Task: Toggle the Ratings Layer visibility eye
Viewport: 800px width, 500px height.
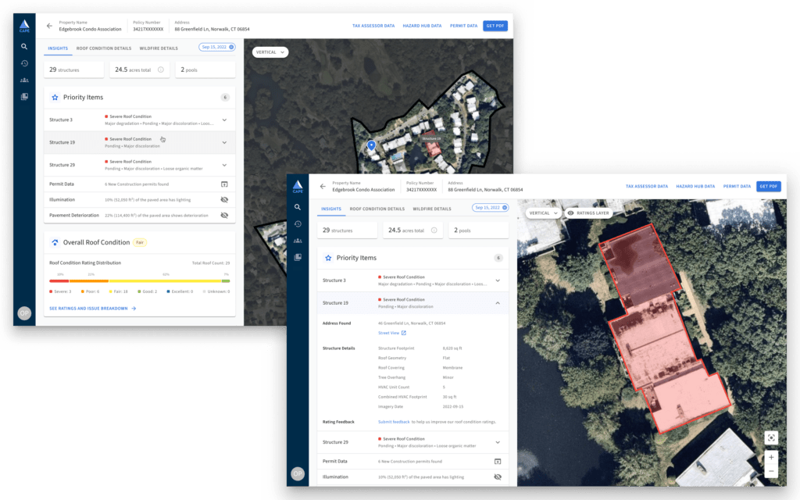Action: coord(570,212)
